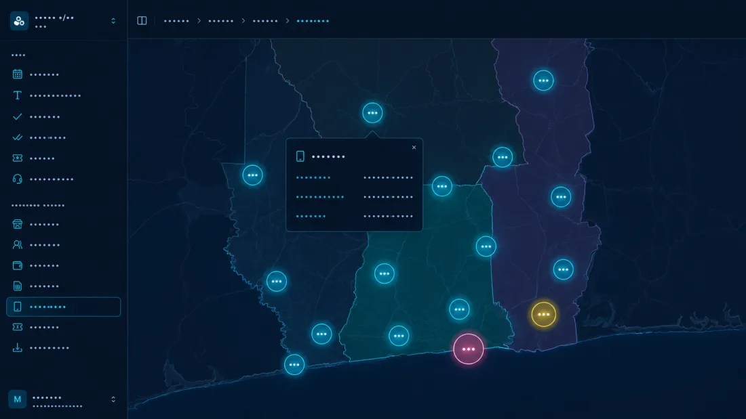Open the letter T typography sidebar item
746x419 pixels.
[x=63, y=95]
